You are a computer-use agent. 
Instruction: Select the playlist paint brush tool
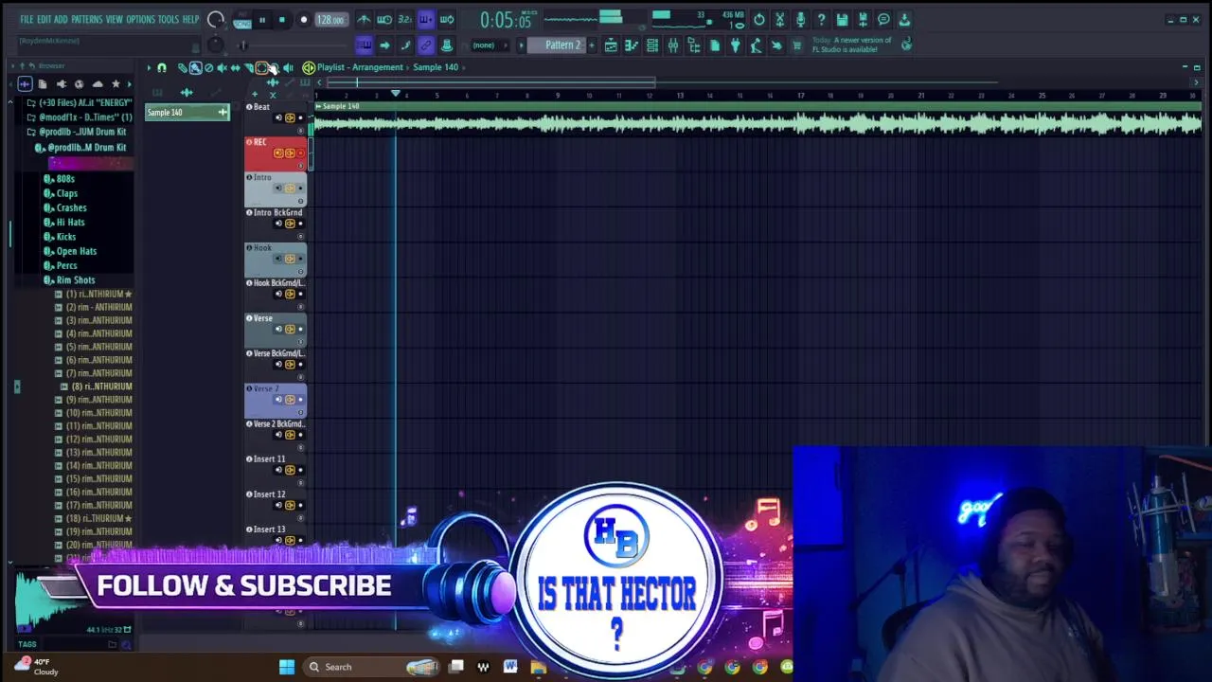pos(195,67)
